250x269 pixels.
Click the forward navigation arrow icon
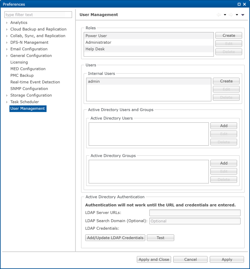[231, 15]
